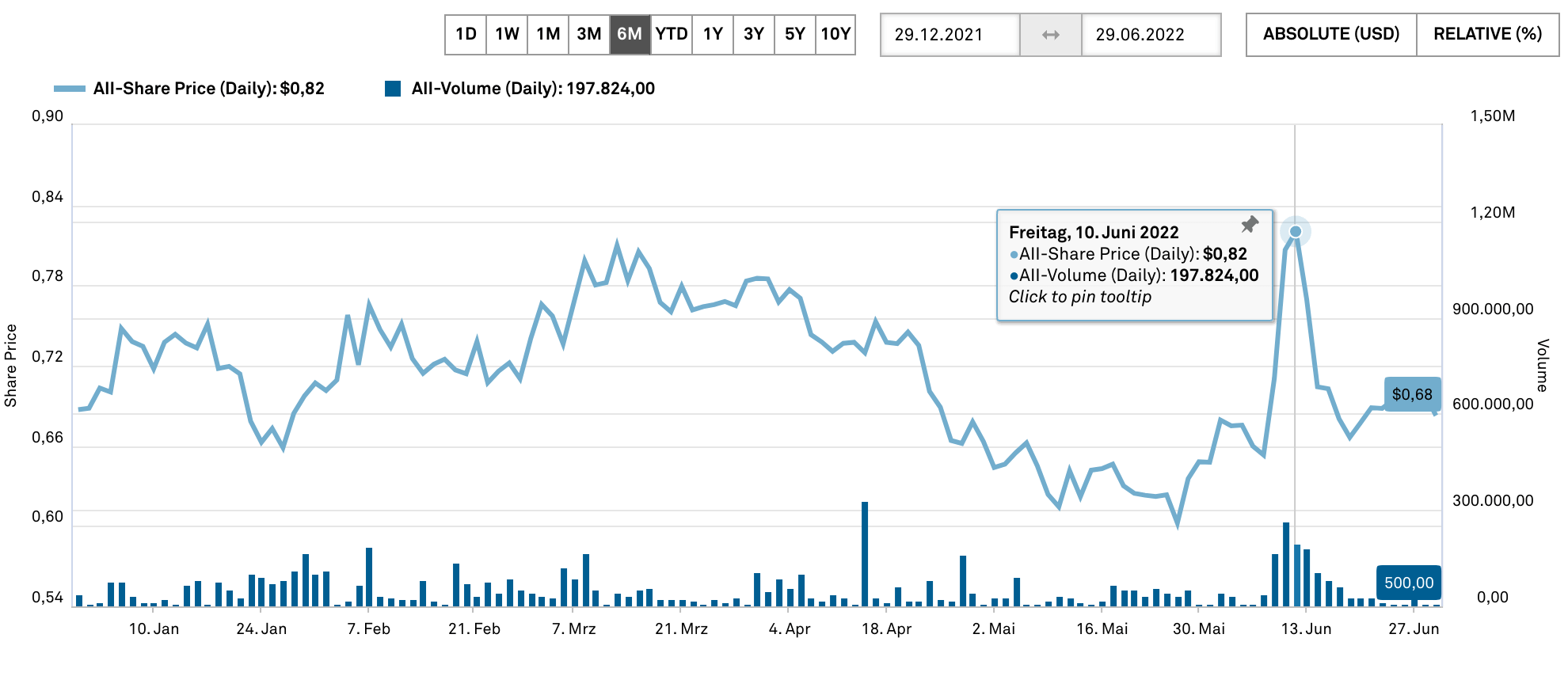Screen dimensions: 1568x676
Task: Switch to RELATIVE (%) view
Action: [1487, 34]
